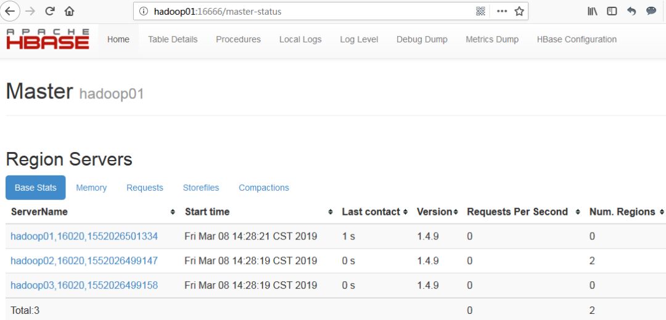Image resolution: width=666 pixels, height=320 pixels.
Task: Click the QR code icon in address bar
Action: coord(481,11)
